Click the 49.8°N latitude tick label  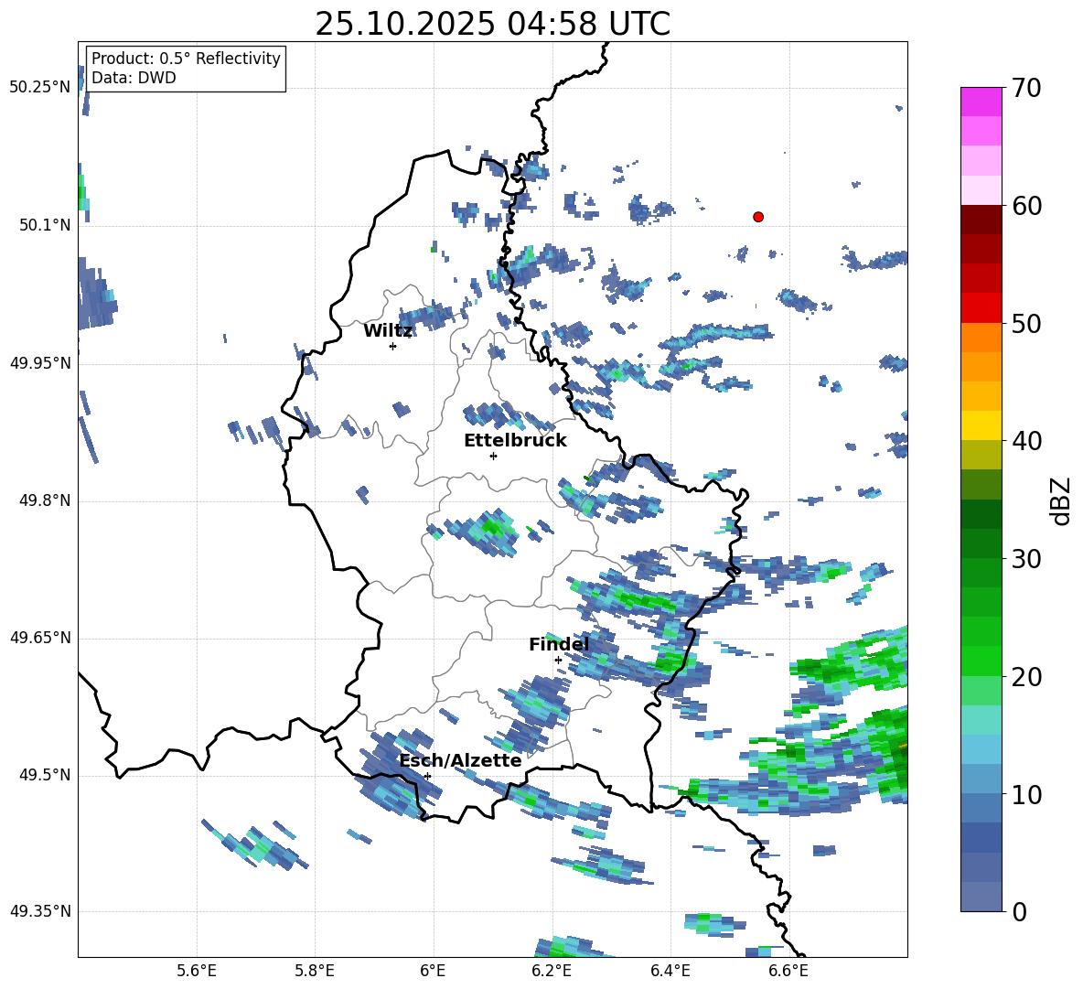(45, 500)
